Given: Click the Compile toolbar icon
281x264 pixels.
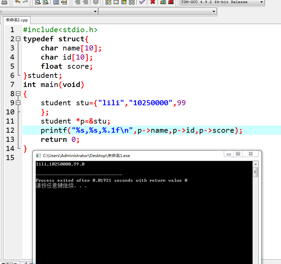Looking at the screenshot, I should 108,2.
